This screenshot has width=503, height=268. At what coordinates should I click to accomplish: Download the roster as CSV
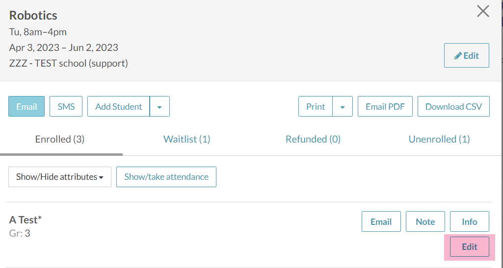click(453, 106)
